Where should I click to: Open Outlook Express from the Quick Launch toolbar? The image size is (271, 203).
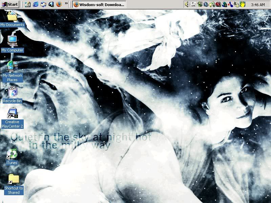44,3
